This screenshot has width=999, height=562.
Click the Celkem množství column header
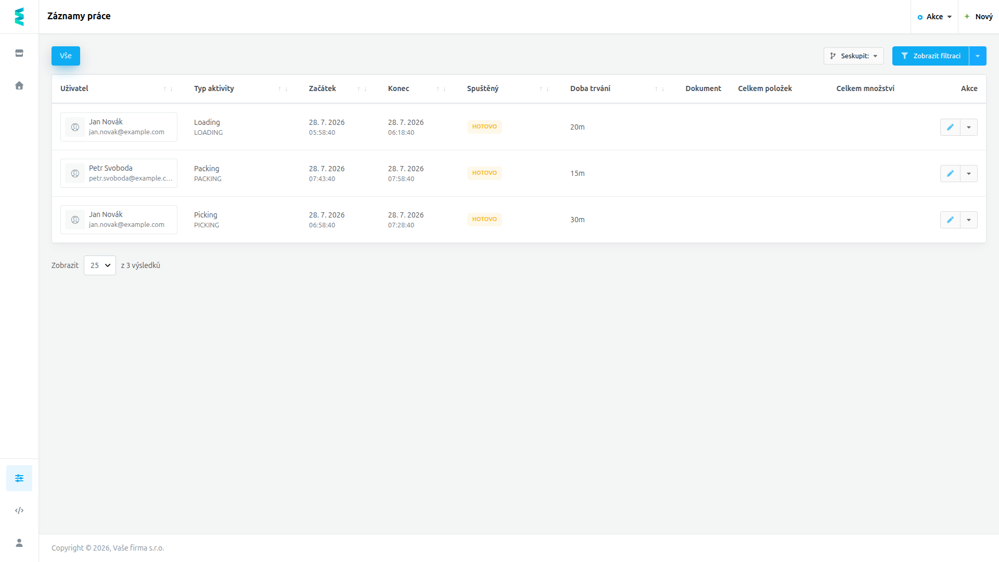coord(865,88)
